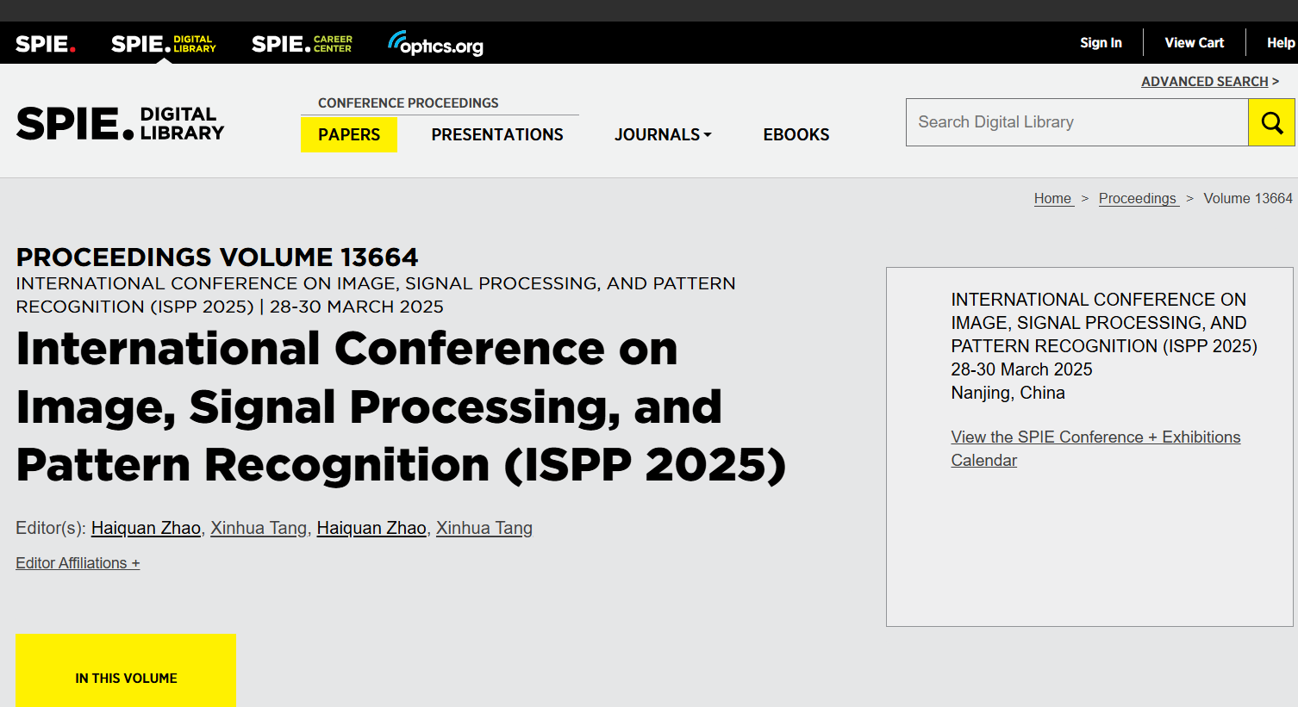The image size is (1298, 707).
Task: Open SPIE Digital Library top bar logo
Action: click(164, 44)
